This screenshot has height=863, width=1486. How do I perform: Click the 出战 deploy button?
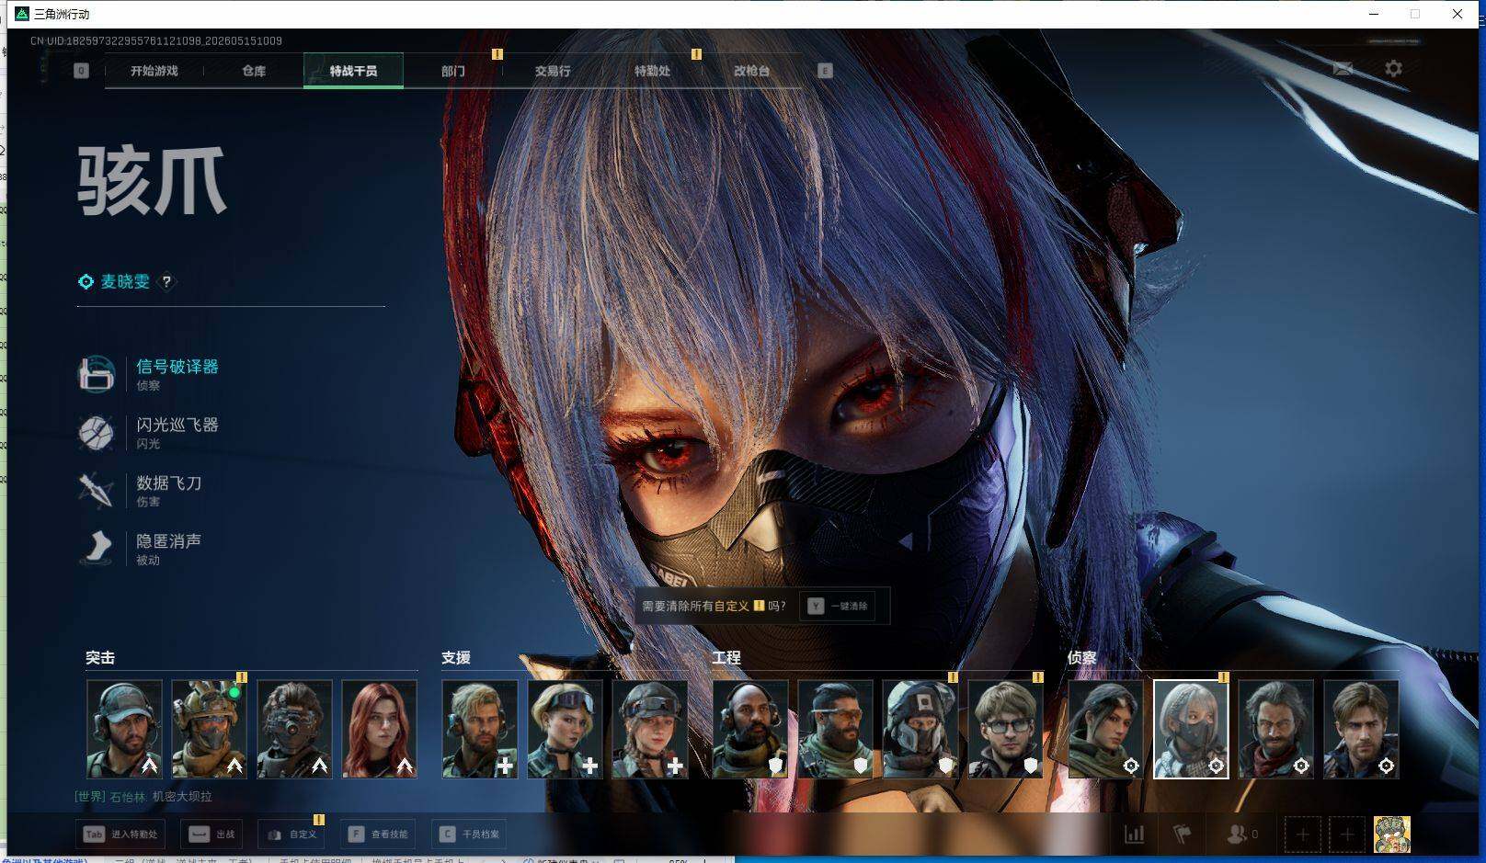211,835
